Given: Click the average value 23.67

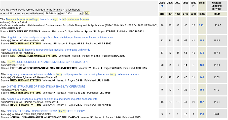Looking at the screenshot, I should click(x=218, y=25).
